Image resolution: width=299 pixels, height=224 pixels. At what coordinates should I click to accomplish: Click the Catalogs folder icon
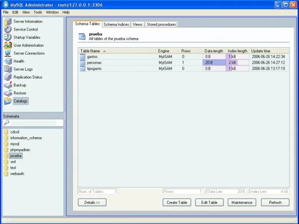8,101
